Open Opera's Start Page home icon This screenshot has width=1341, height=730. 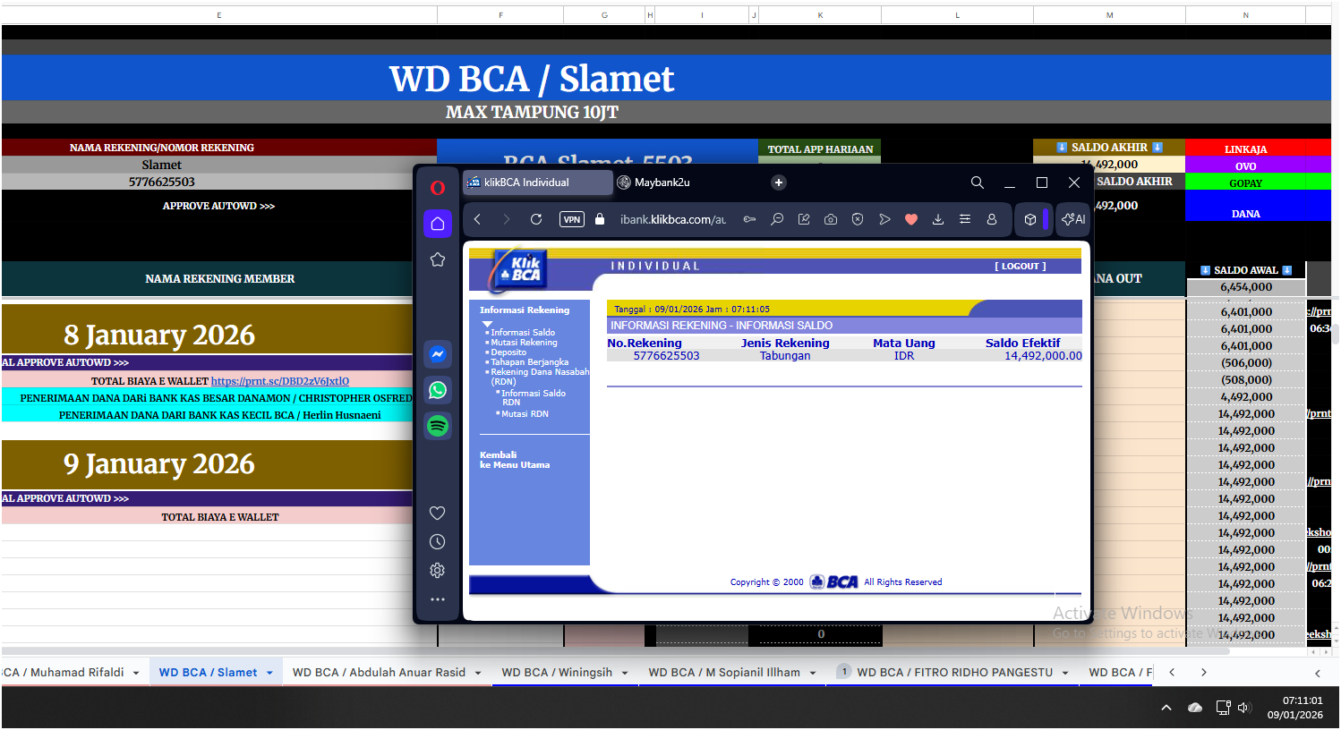pos(438,224)
